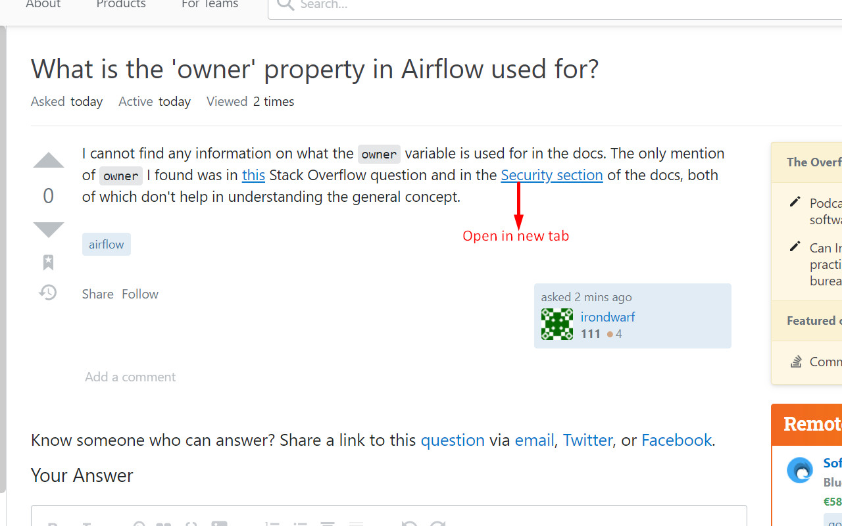Open the Products menu

121,5
